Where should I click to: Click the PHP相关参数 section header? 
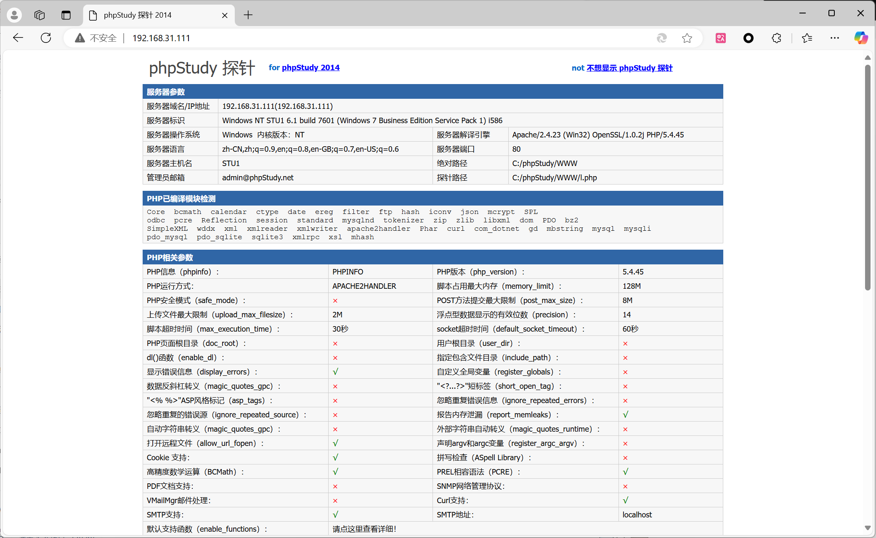[433, 257]
